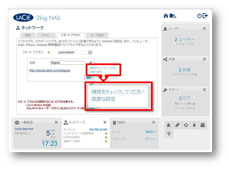Click the LaCie MyNAS row in network widget
Image resolution: width=229 pixels, height=169 pixels.
point(85,137)
